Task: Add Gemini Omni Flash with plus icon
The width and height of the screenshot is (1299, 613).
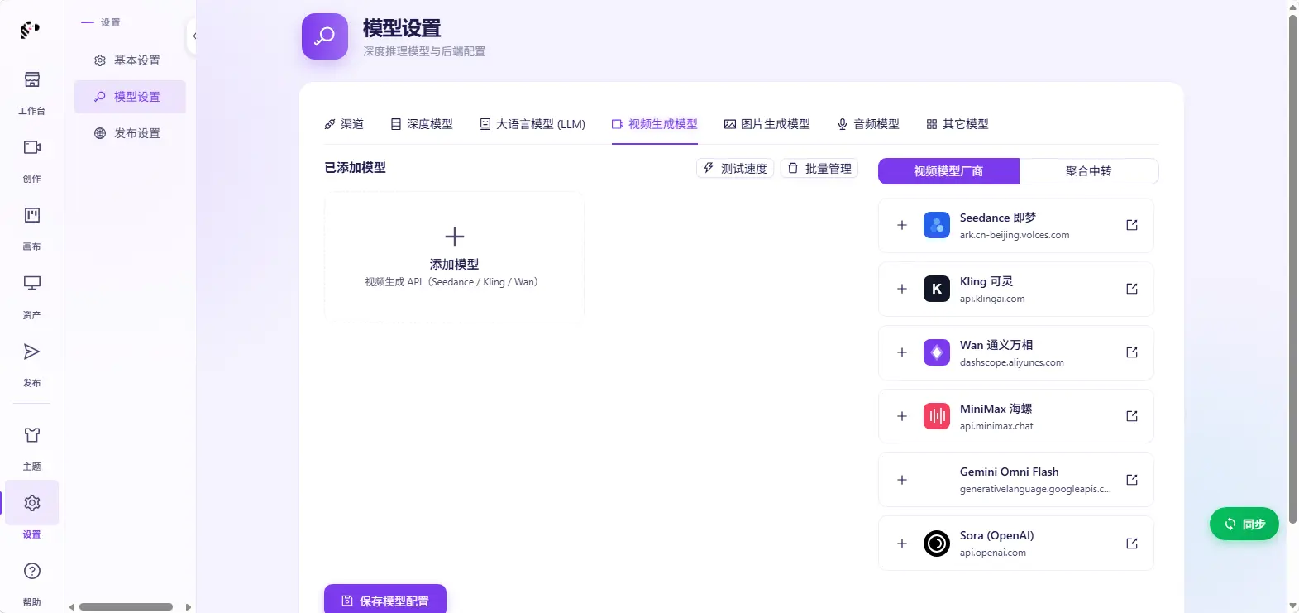Action: 902,480
